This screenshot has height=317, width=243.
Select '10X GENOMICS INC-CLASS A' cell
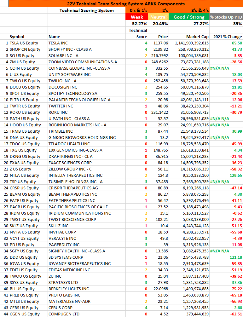(87, 150)
